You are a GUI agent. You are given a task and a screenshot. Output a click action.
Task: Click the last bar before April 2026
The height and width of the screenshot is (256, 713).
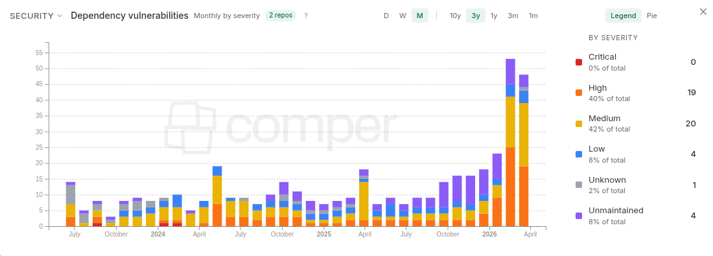point(524,150)
